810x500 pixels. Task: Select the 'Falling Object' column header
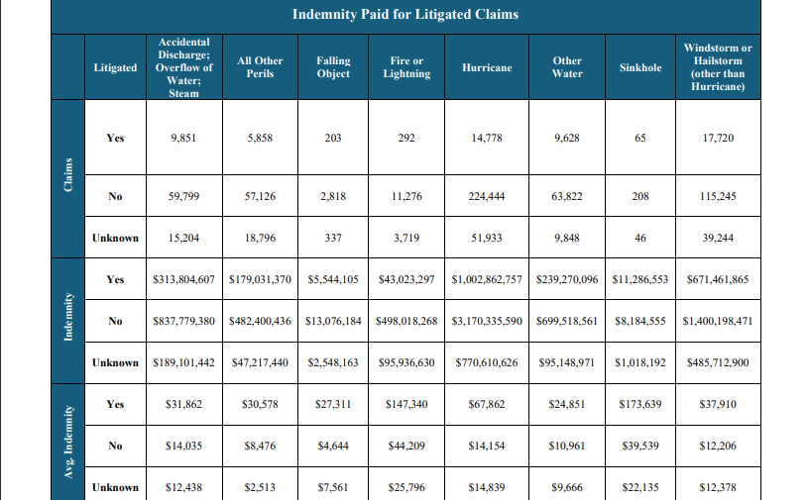click(333, 67)
